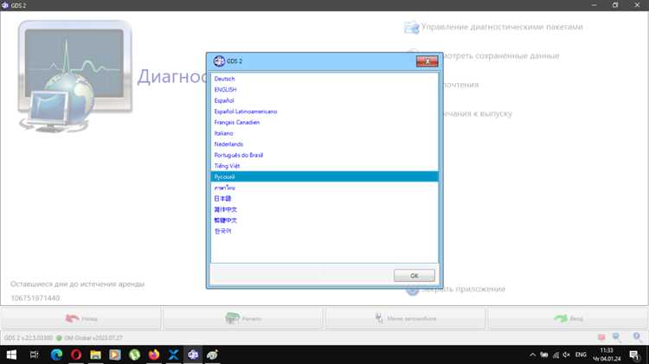Viewport: 649px width, 364px height.
Task: Open network status tray icon
Action: click(x=556, y=354)
